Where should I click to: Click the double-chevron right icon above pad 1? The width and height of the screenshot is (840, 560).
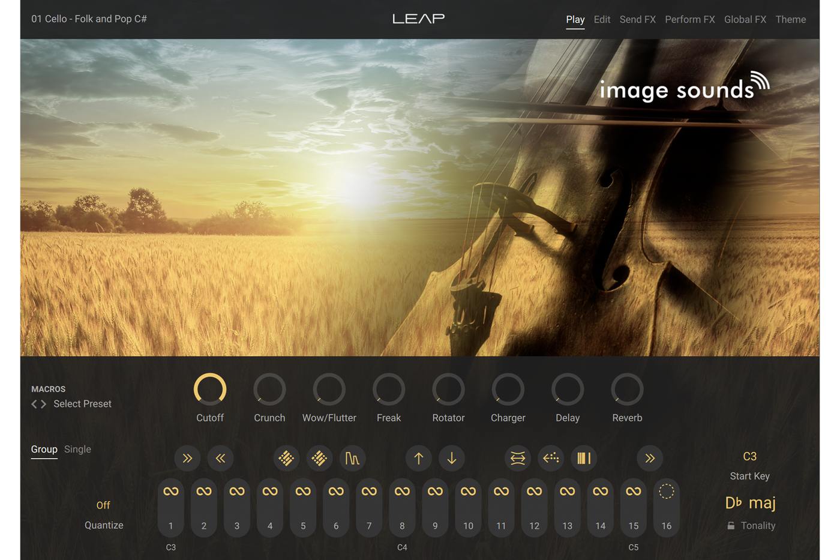tap(187, 459)
